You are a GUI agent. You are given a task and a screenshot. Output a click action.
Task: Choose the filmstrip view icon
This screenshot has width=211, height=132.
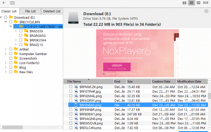point(206,3)
